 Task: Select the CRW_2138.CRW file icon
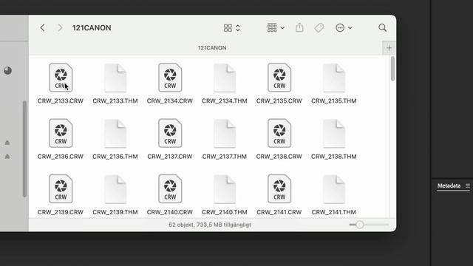279,133
